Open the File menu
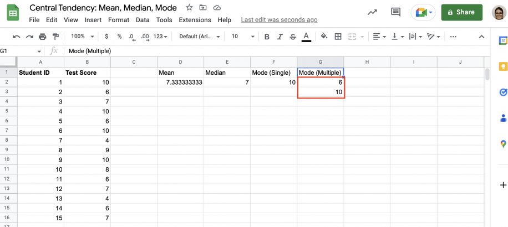Viewport: 508px width, 227px height. (x=34, y=20)
